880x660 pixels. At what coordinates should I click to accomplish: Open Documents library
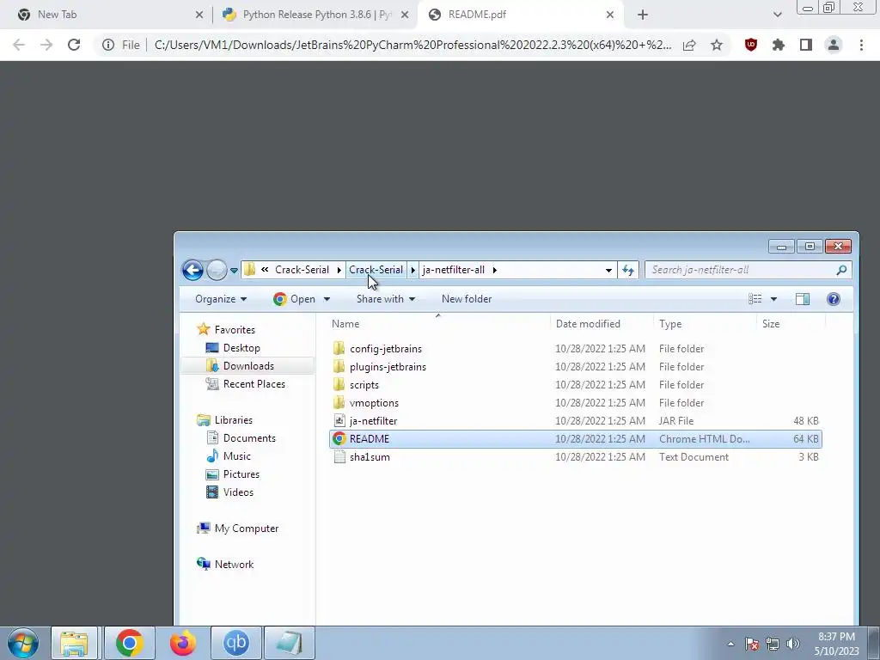(249, 437)
